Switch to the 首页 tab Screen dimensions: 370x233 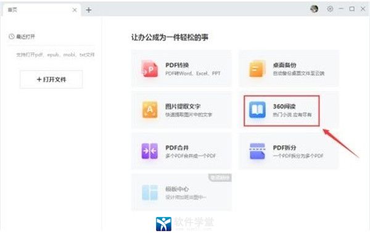point(42,10)
